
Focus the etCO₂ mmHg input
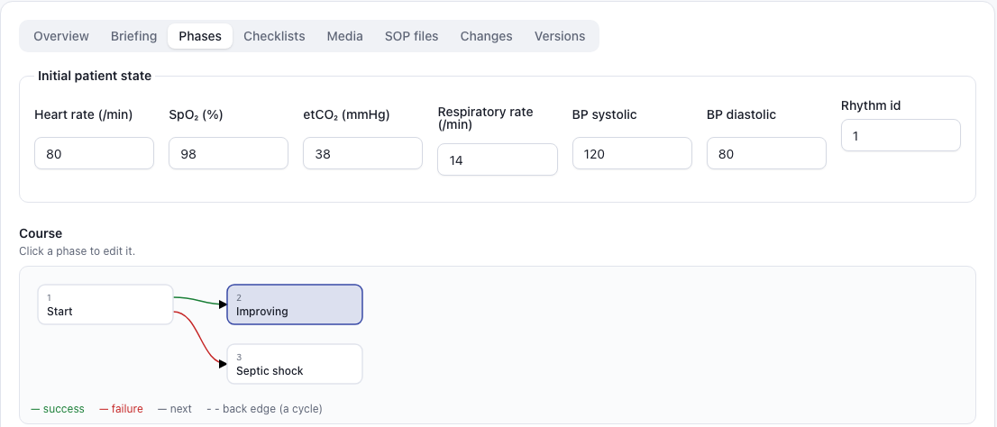pos(362,153)
